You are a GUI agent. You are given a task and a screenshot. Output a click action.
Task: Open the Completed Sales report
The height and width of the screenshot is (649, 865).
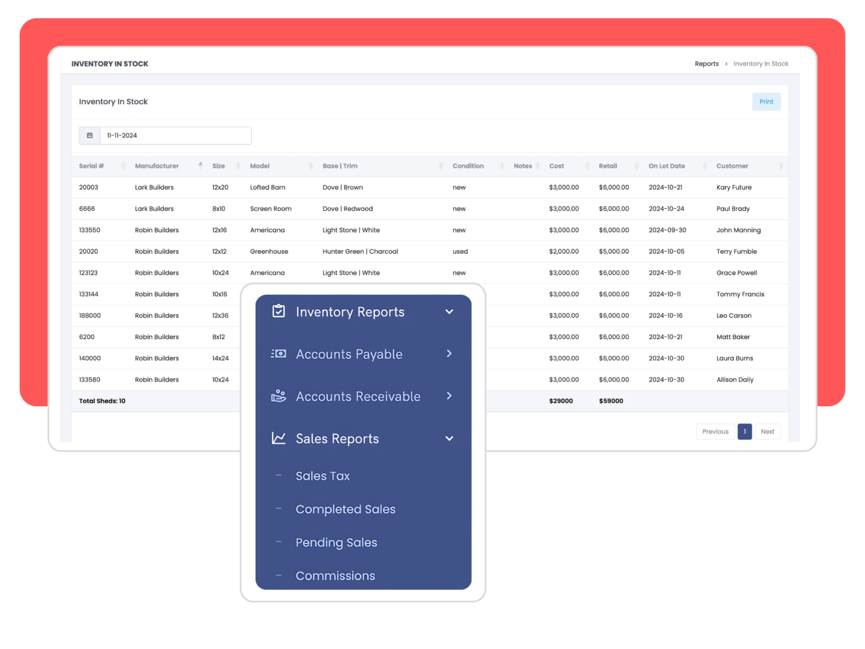pos(346,509)
